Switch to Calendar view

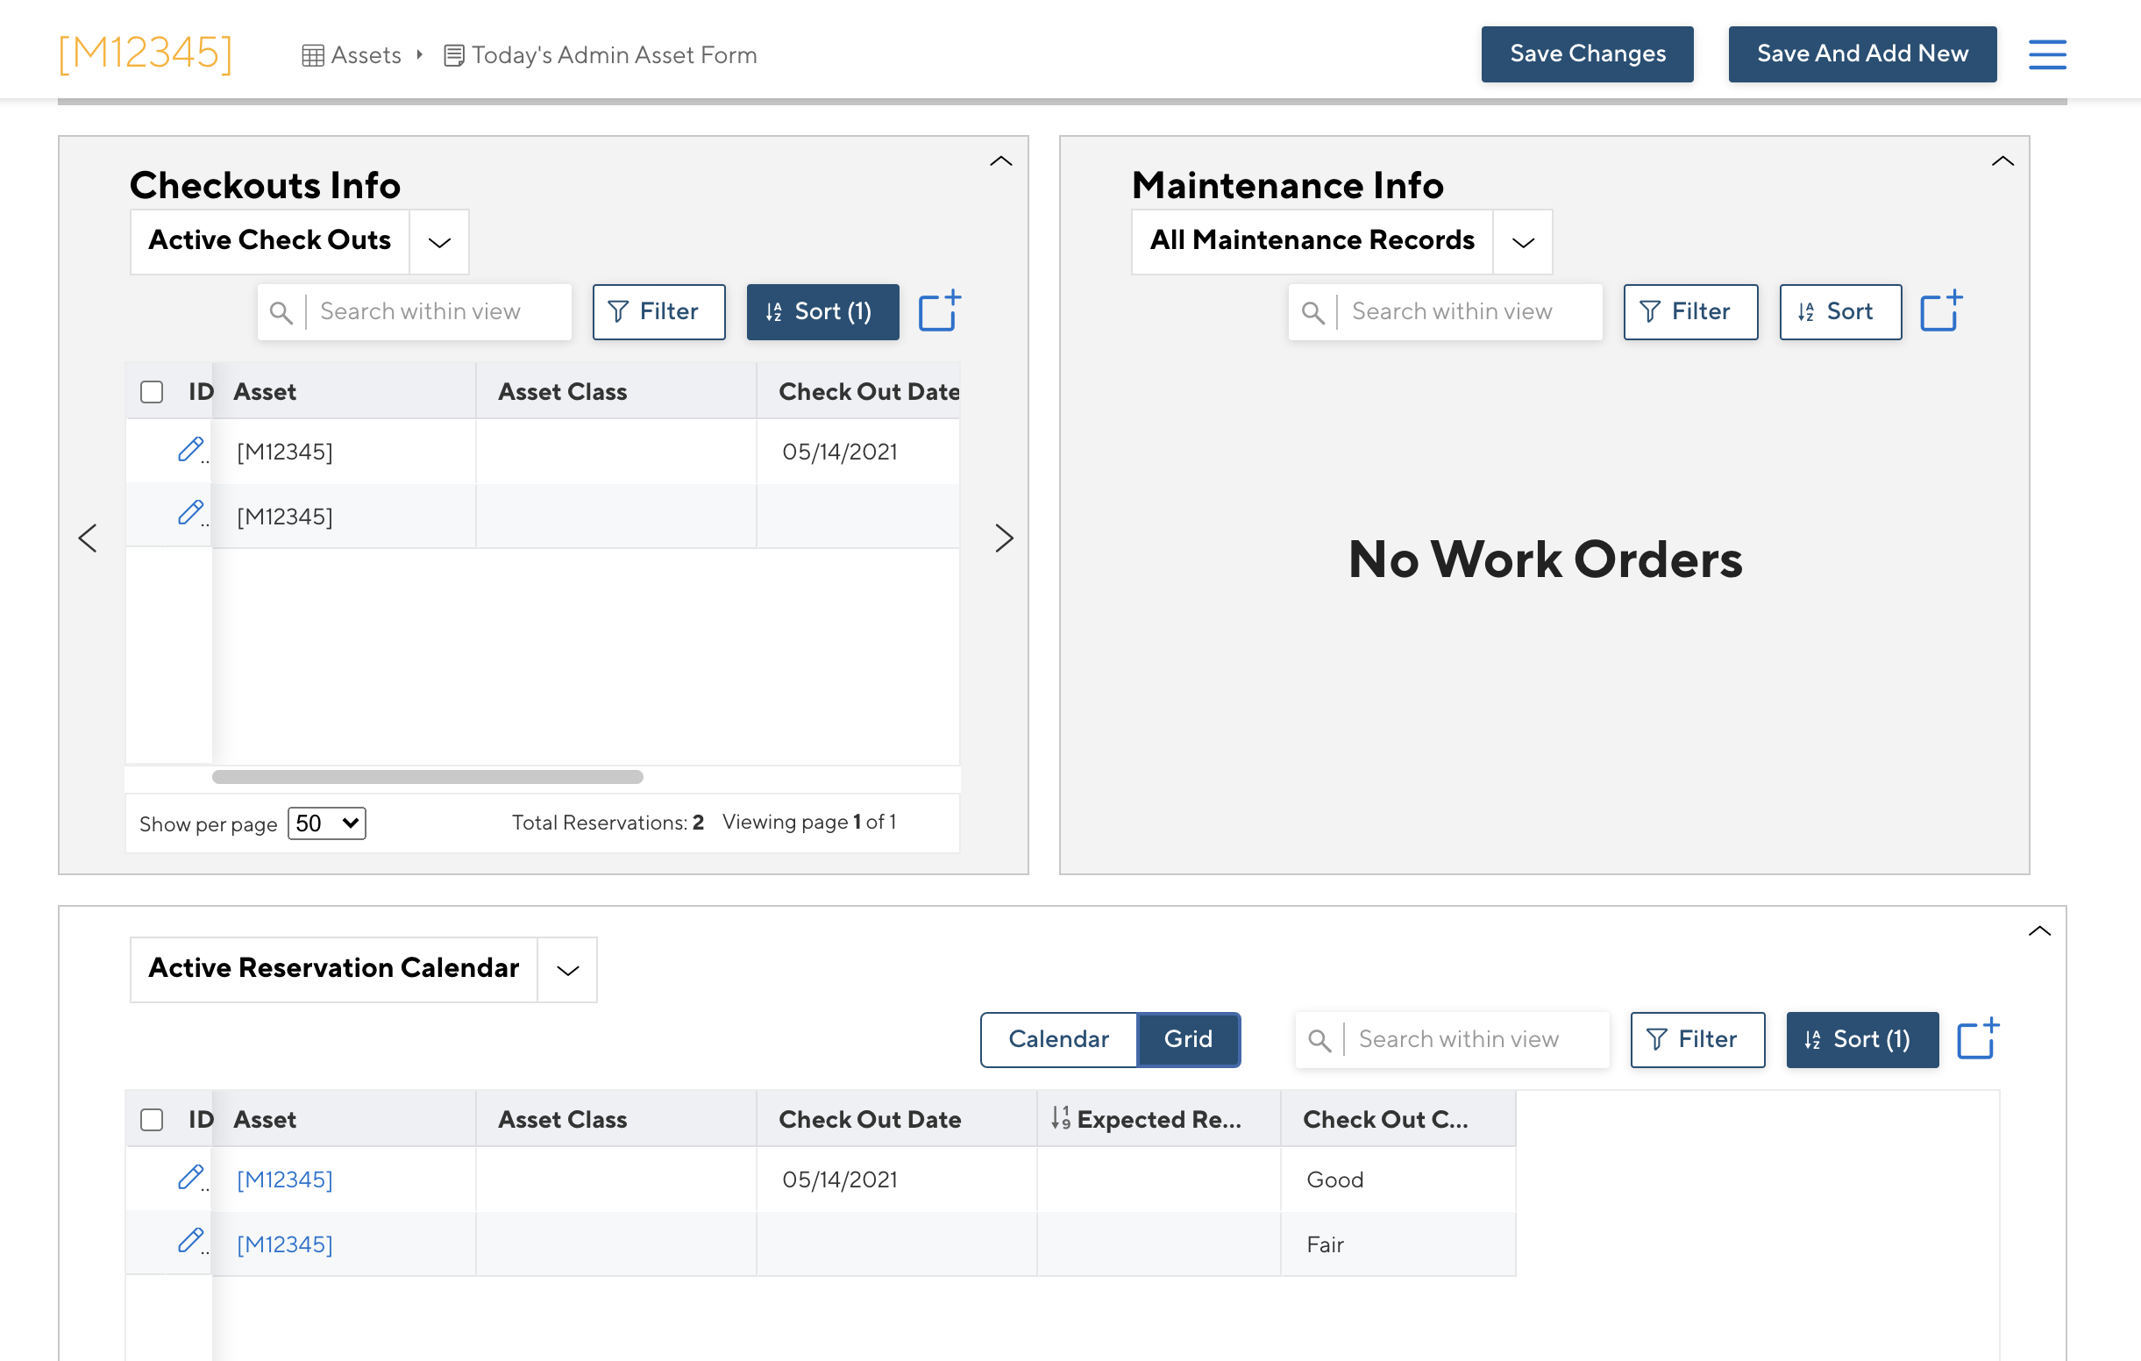tap(1059, 1039)
